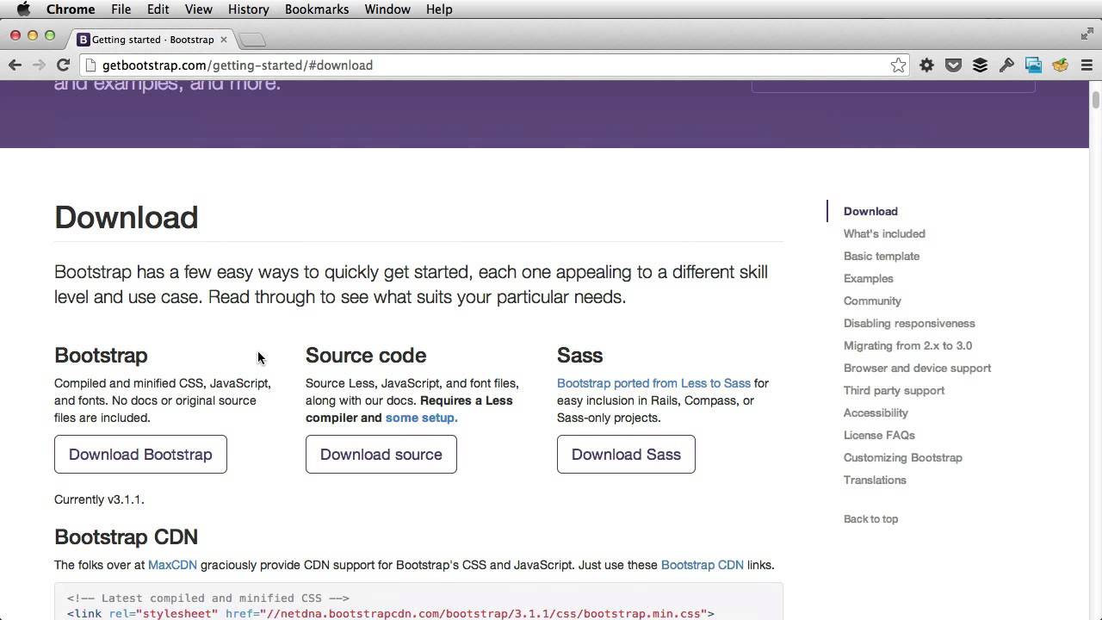Go to Download in the sidebar nav
Screen dimensions: 1102x620
coord(870,211)
